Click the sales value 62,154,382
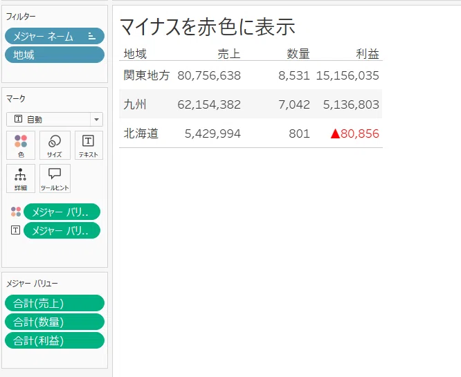The image size is (461, 377). coord(209,104)
